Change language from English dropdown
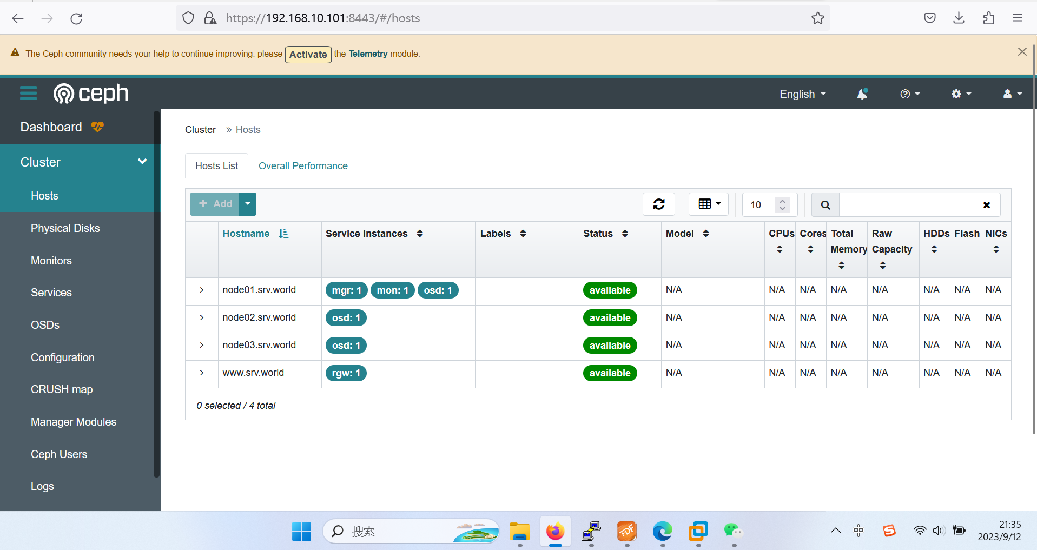Image resolution: width=1037 pixels, height=550 pixels. click(803, 94)
